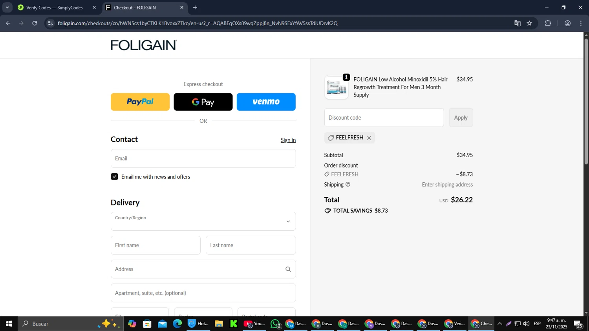Viewport: 589px width, 331px height.
Task: Open the Extensions puzzle icon
Action: click(548, 23)
